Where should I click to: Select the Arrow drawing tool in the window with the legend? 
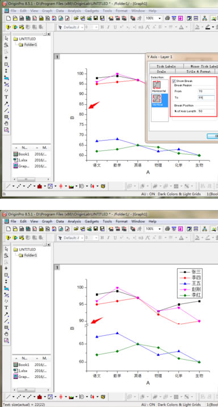[6, 314]
